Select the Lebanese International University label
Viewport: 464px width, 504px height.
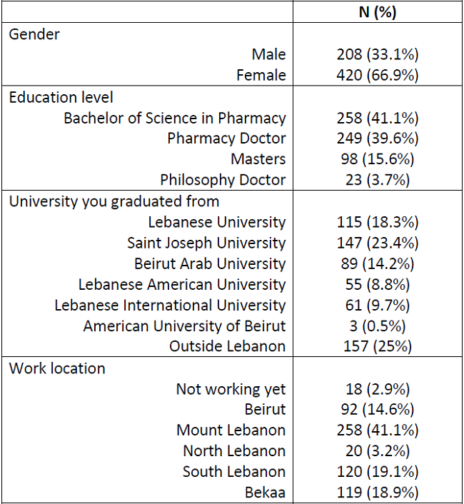[170, 306]
